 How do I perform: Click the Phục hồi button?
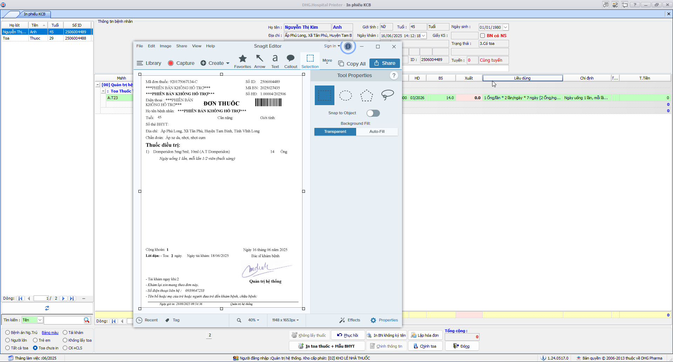[x=348, y=335]
